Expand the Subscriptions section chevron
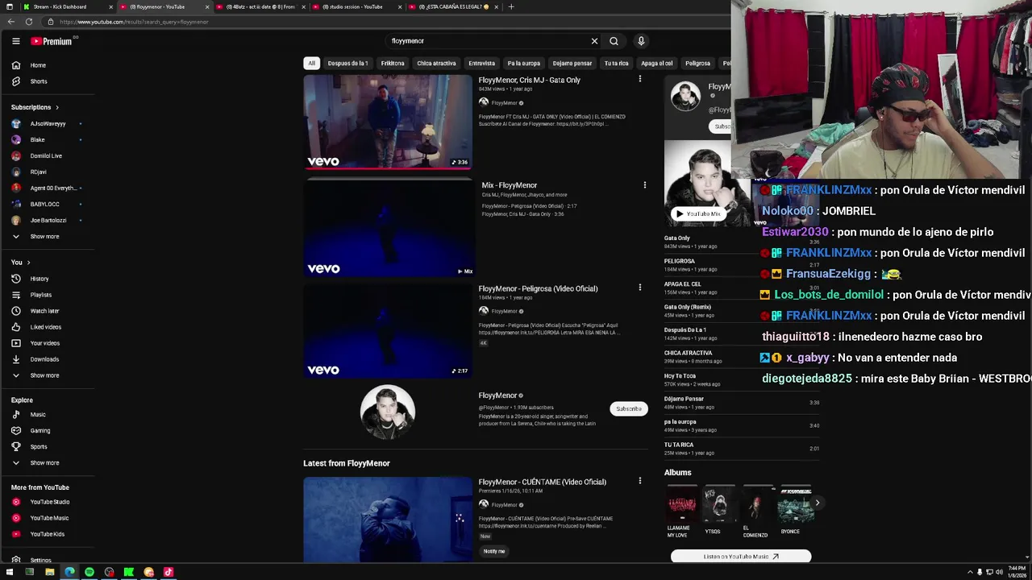The width and height of the screenshot is (1032, 580). click(x=56, y=107)
